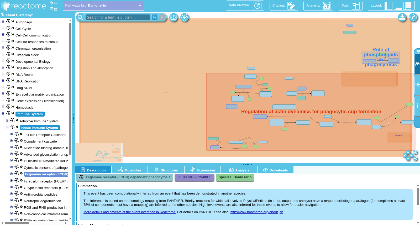Open the info side tab
420x225 pixels.
coord(417,106)
